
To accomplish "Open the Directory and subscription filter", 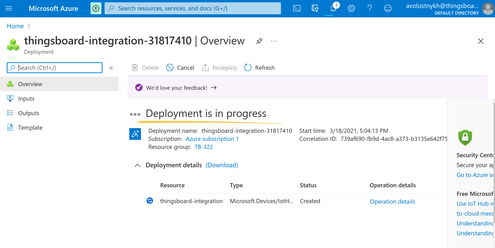I will [315, 9].
